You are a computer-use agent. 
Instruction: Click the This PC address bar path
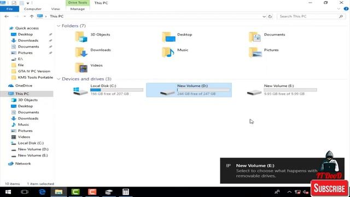click(57, 16)
